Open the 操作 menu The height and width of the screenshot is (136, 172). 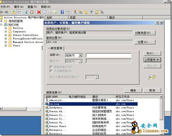(19, 7)
